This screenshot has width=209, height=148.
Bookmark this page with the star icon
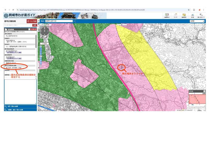click(x=189, y=10)
